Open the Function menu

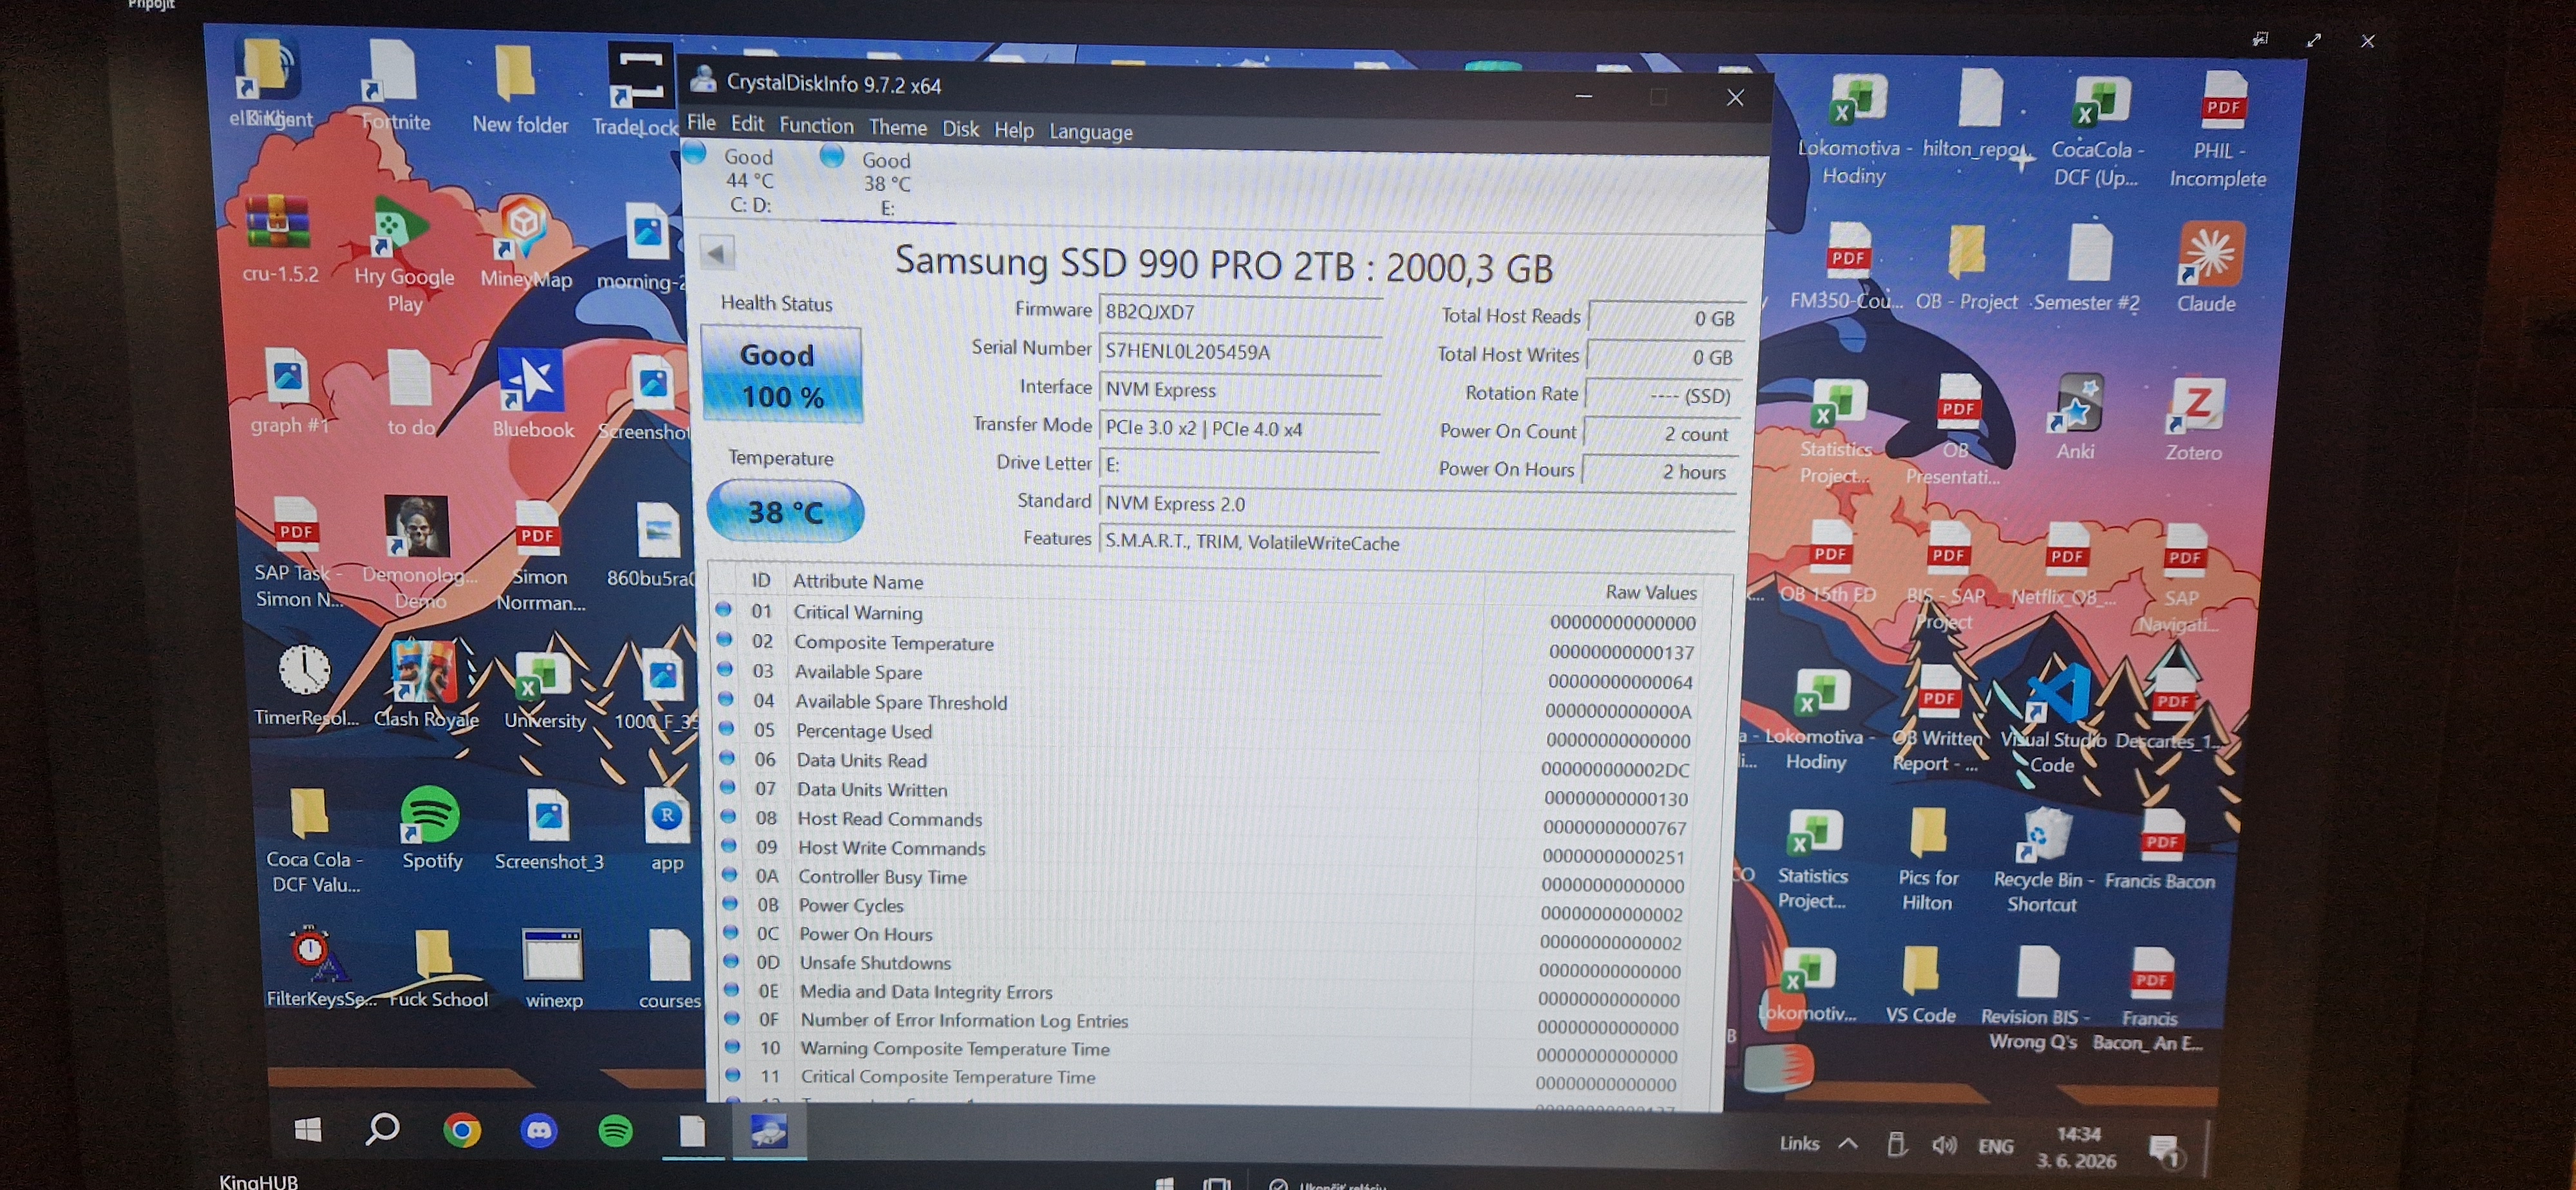(816, 125)
